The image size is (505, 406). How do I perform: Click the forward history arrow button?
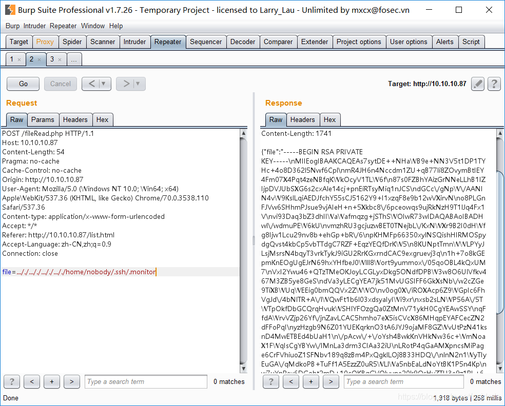[126, 84]
